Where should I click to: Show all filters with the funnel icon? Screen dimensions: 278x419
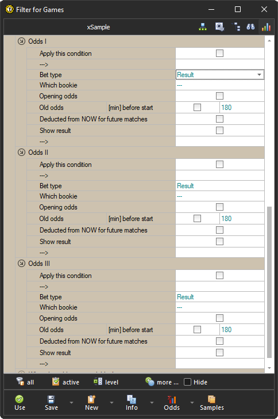25,382
